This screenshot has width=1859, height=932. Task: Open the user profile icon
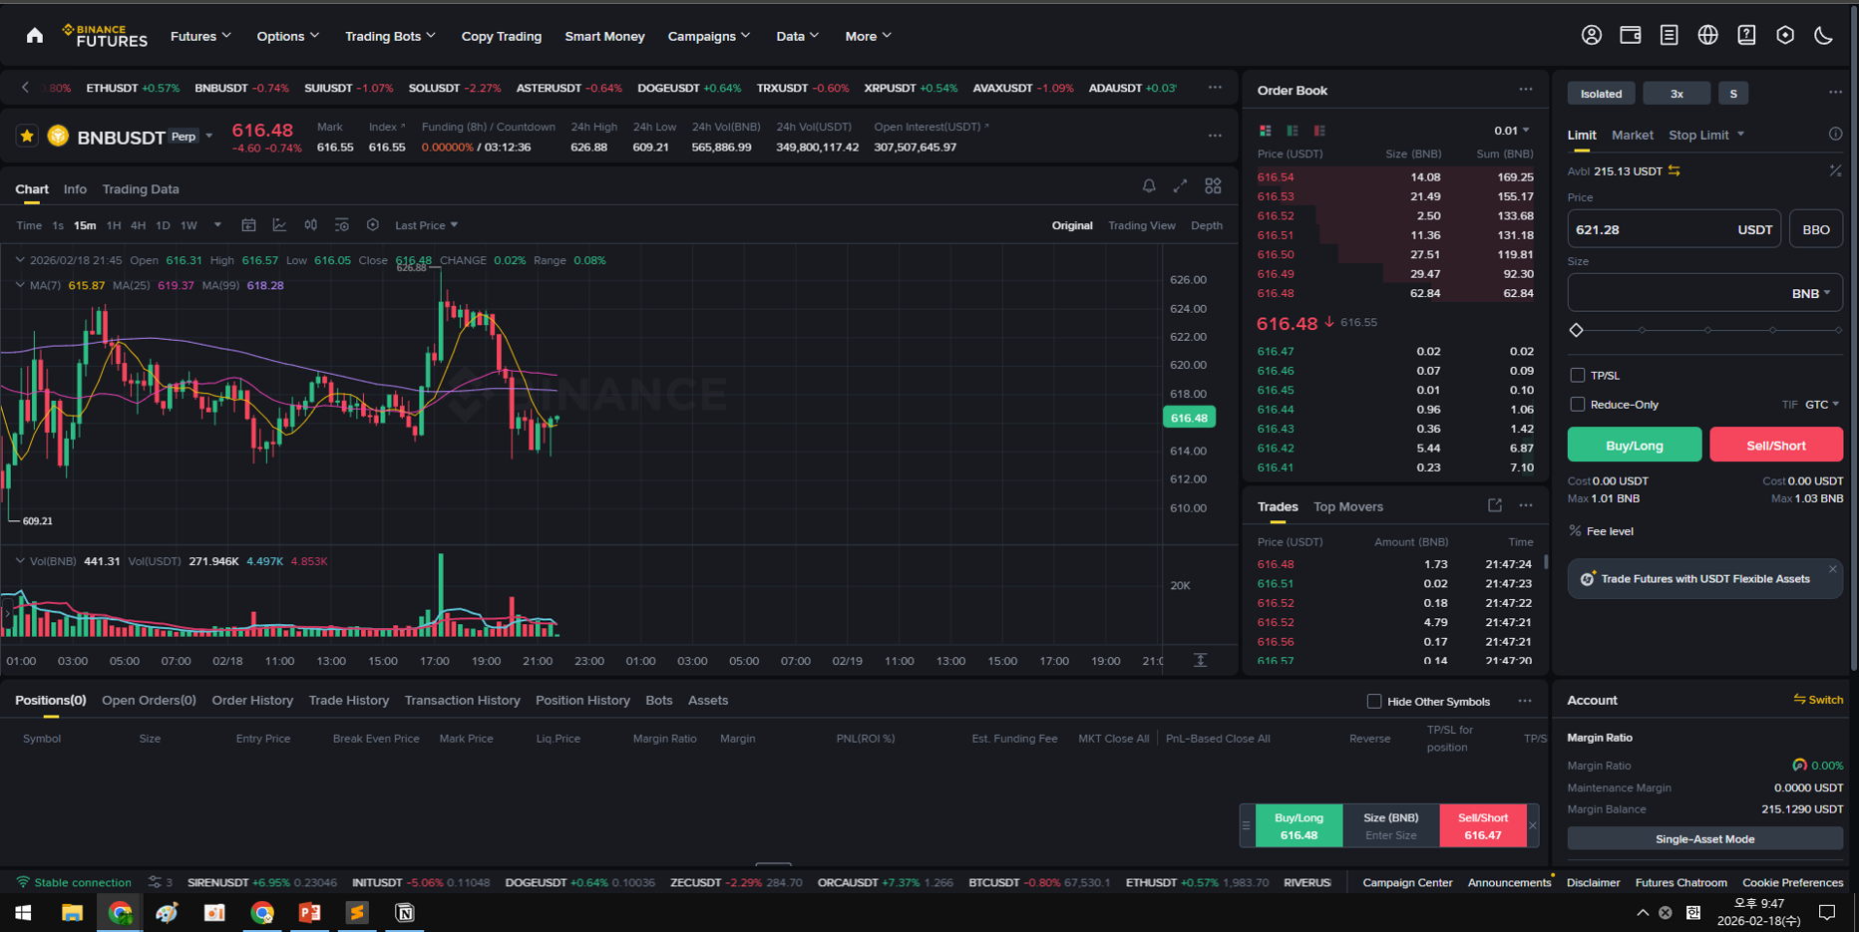tap(1592, 35)
